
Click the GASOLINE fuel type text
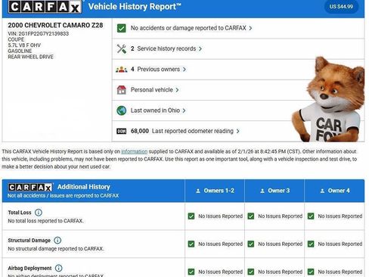click(x=20, y=51)
